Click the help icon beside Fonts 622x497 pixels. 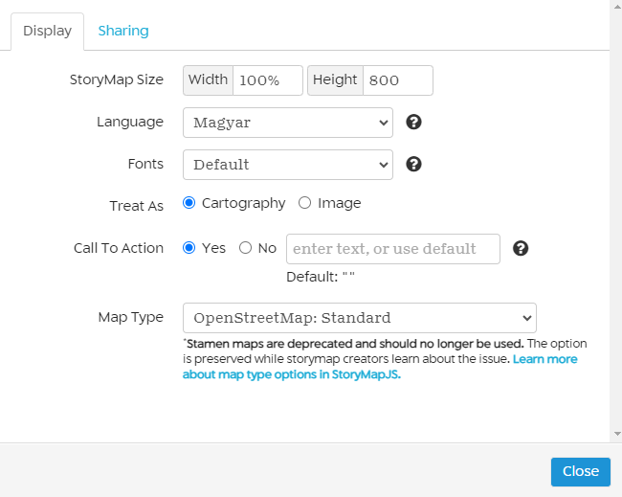click(x=414, y=164)
